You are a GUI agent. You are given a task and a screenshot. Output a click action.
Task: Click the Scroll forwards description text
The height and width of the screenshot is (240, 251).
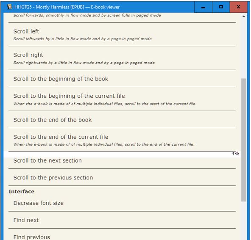click(87, 15)
